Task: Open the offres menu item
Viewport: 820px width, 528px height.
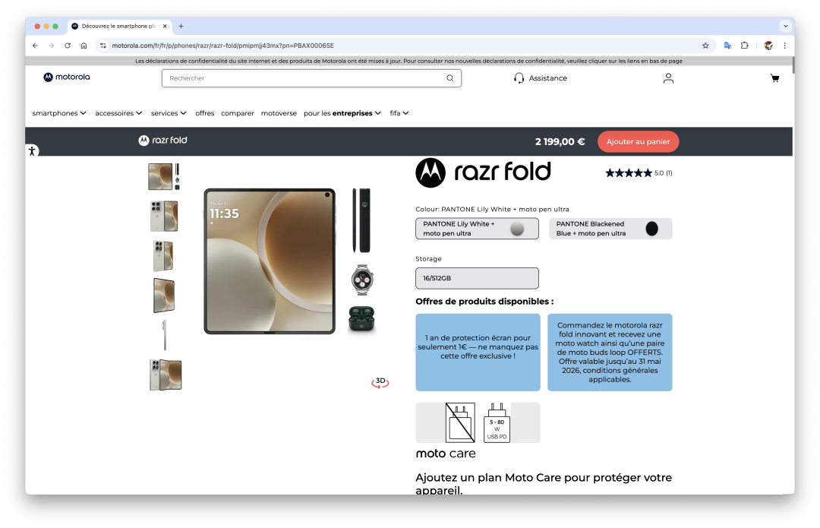Action: click(x=205, y=113)
